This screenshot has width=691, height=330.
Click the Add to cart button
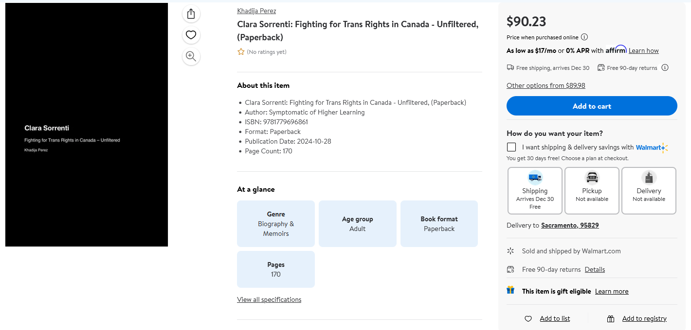tap(592, 106)
